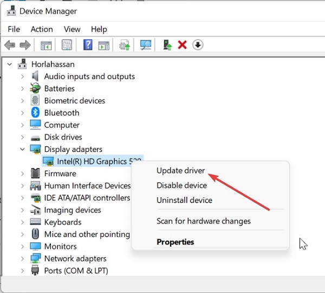Choose Disable device from context menu
The image size is (325, 293).
point(181,185)
